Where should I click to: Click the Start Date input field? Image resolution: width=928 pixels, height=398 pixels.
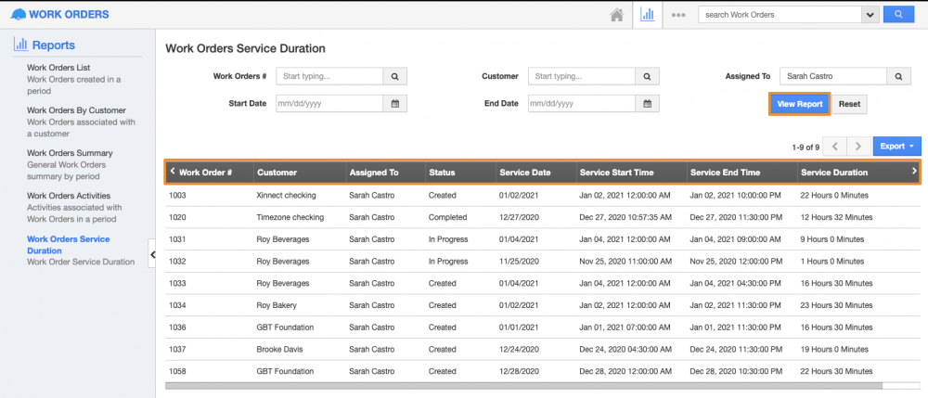click(x=329, y=104)
